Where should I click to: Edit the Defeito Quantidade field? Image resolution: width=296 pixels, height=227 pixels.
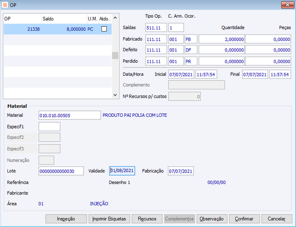tap(221, 50)
